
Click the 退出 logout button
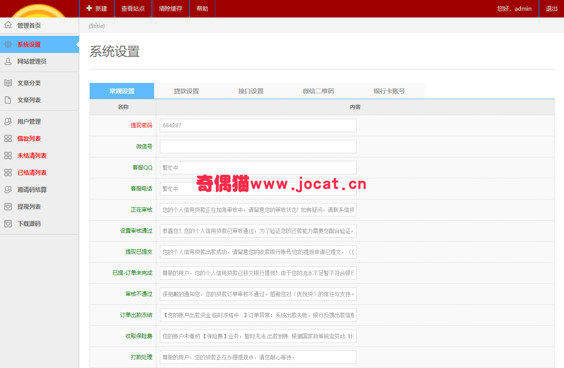click(x=551, y=9)
